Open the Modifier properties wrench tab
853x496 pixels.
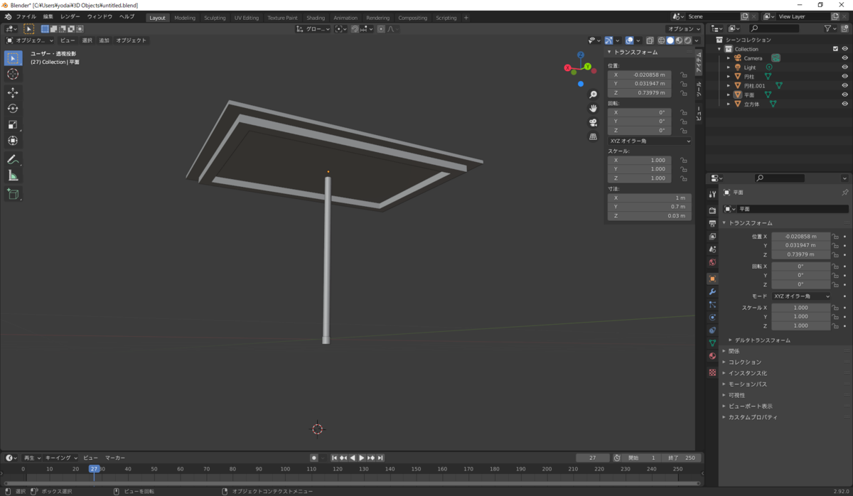(712, 291)
